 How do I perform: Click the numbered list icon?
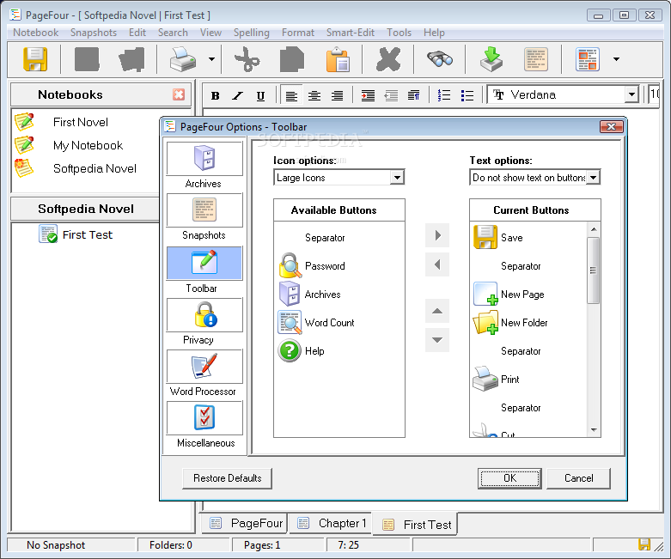pyautogui.click(x=444, y=95)
